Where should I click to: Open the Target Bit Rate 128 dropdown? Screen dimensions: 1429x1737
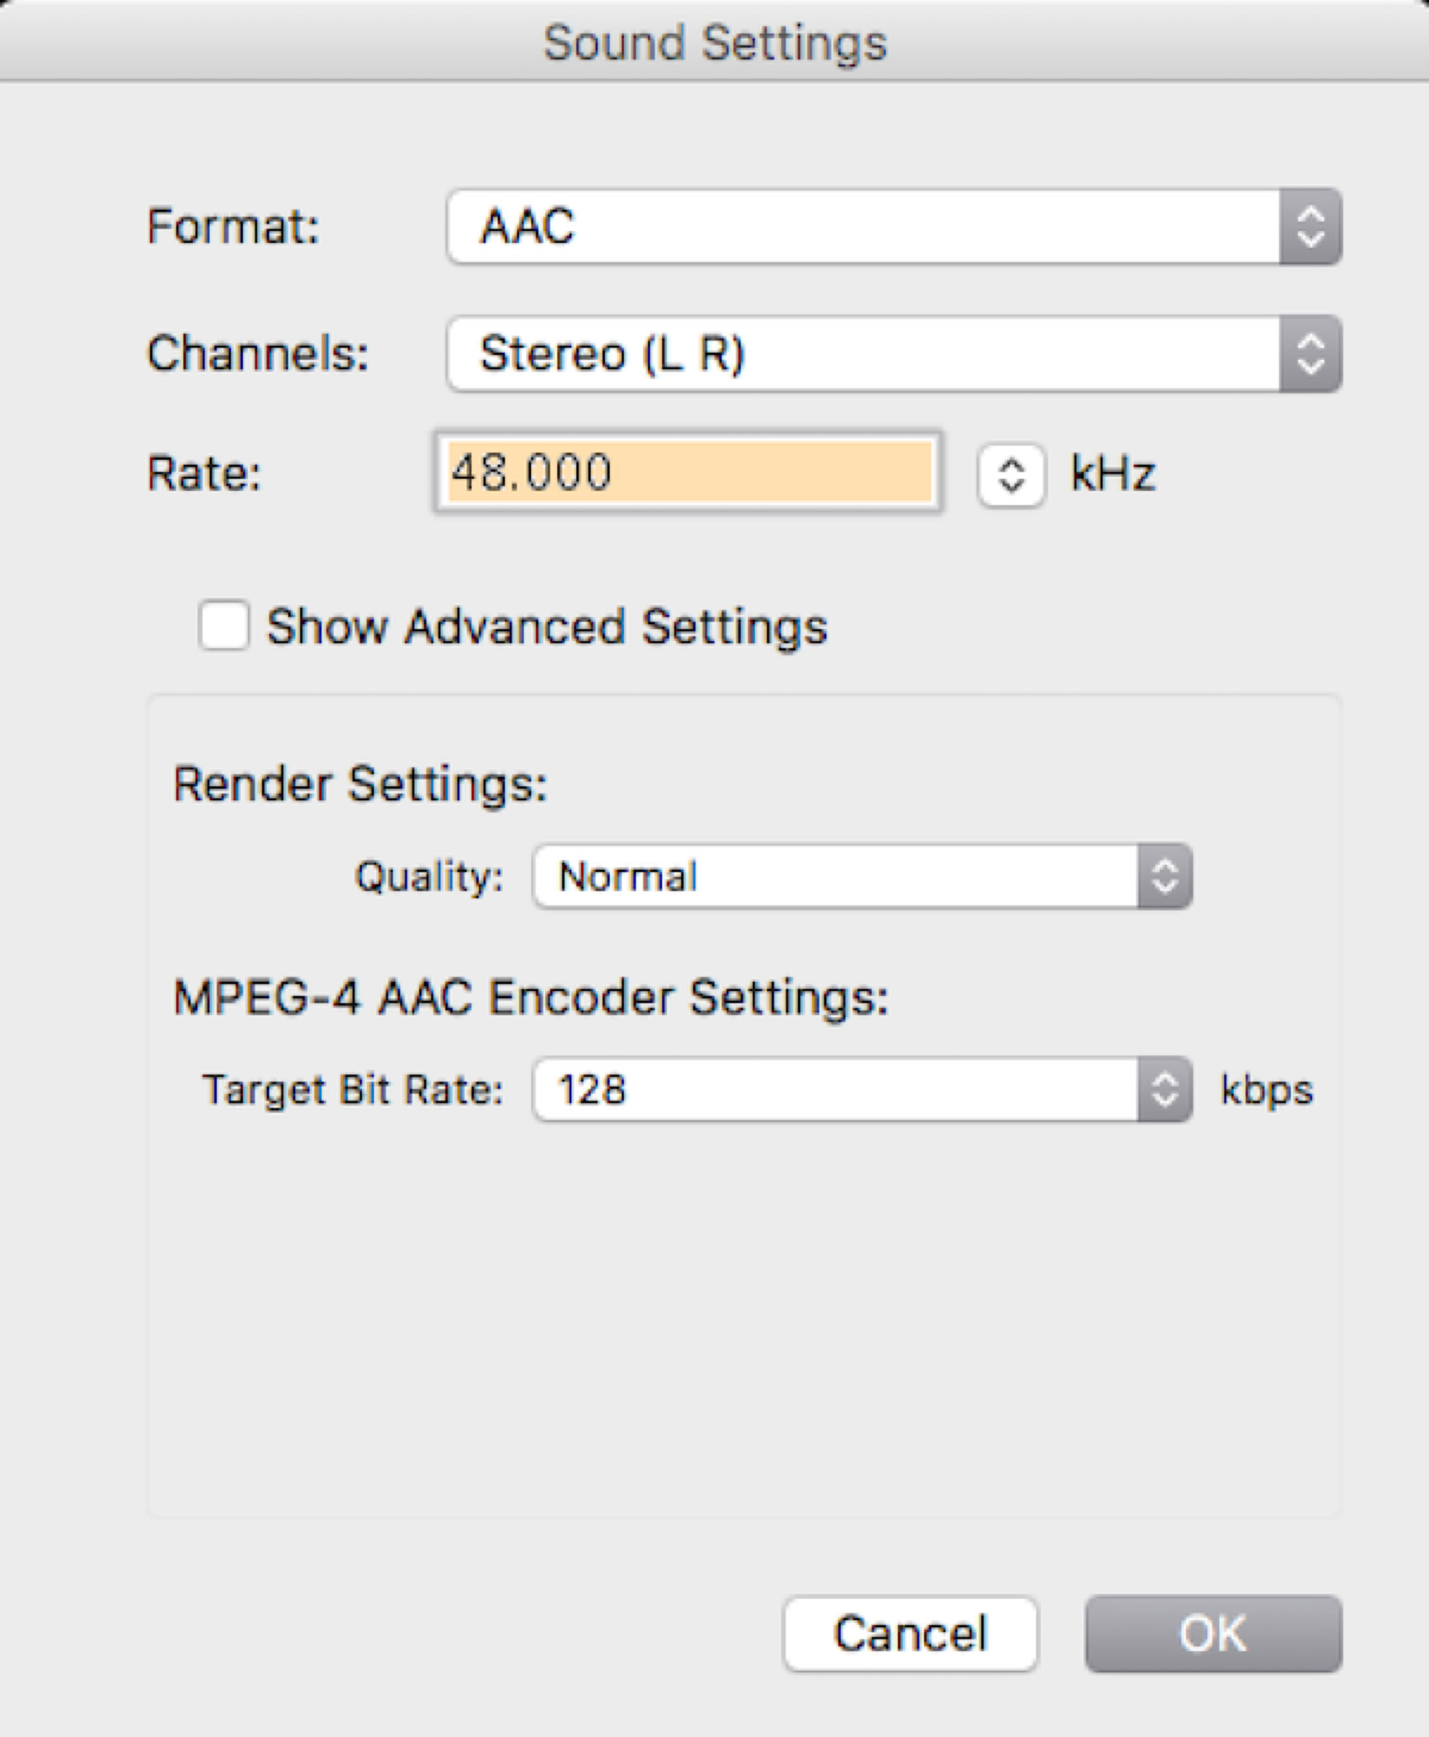tap(835, 1089)
